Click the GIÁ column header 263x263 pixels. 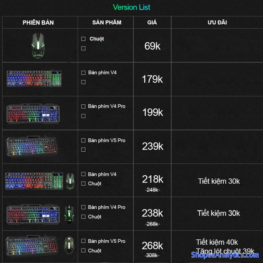coord(152,22)
